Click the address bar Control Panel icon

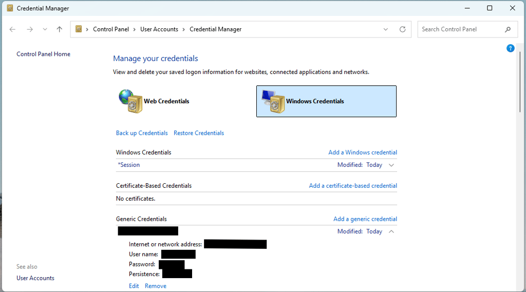(79, 29)
